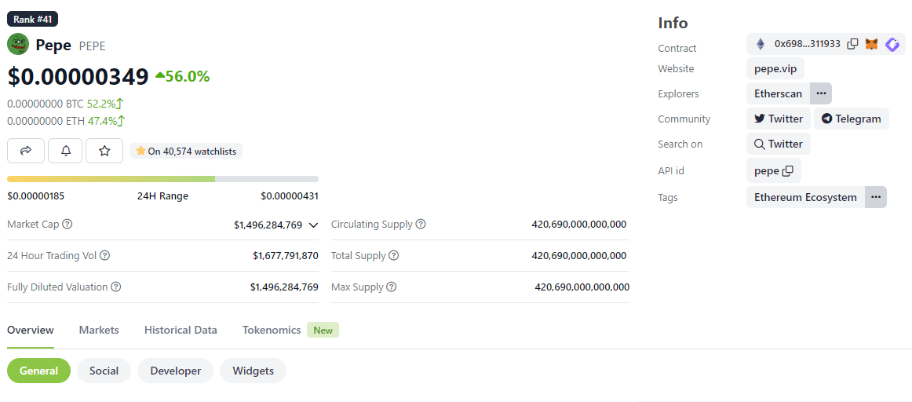
Task: Click the On 40,574 watchlists badge
Action: pos(186,152)
